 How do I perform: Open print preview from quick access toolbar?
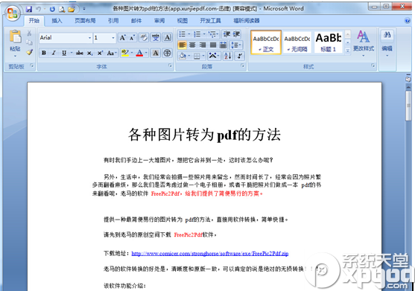pyautogui.click(x=62, y=9)
